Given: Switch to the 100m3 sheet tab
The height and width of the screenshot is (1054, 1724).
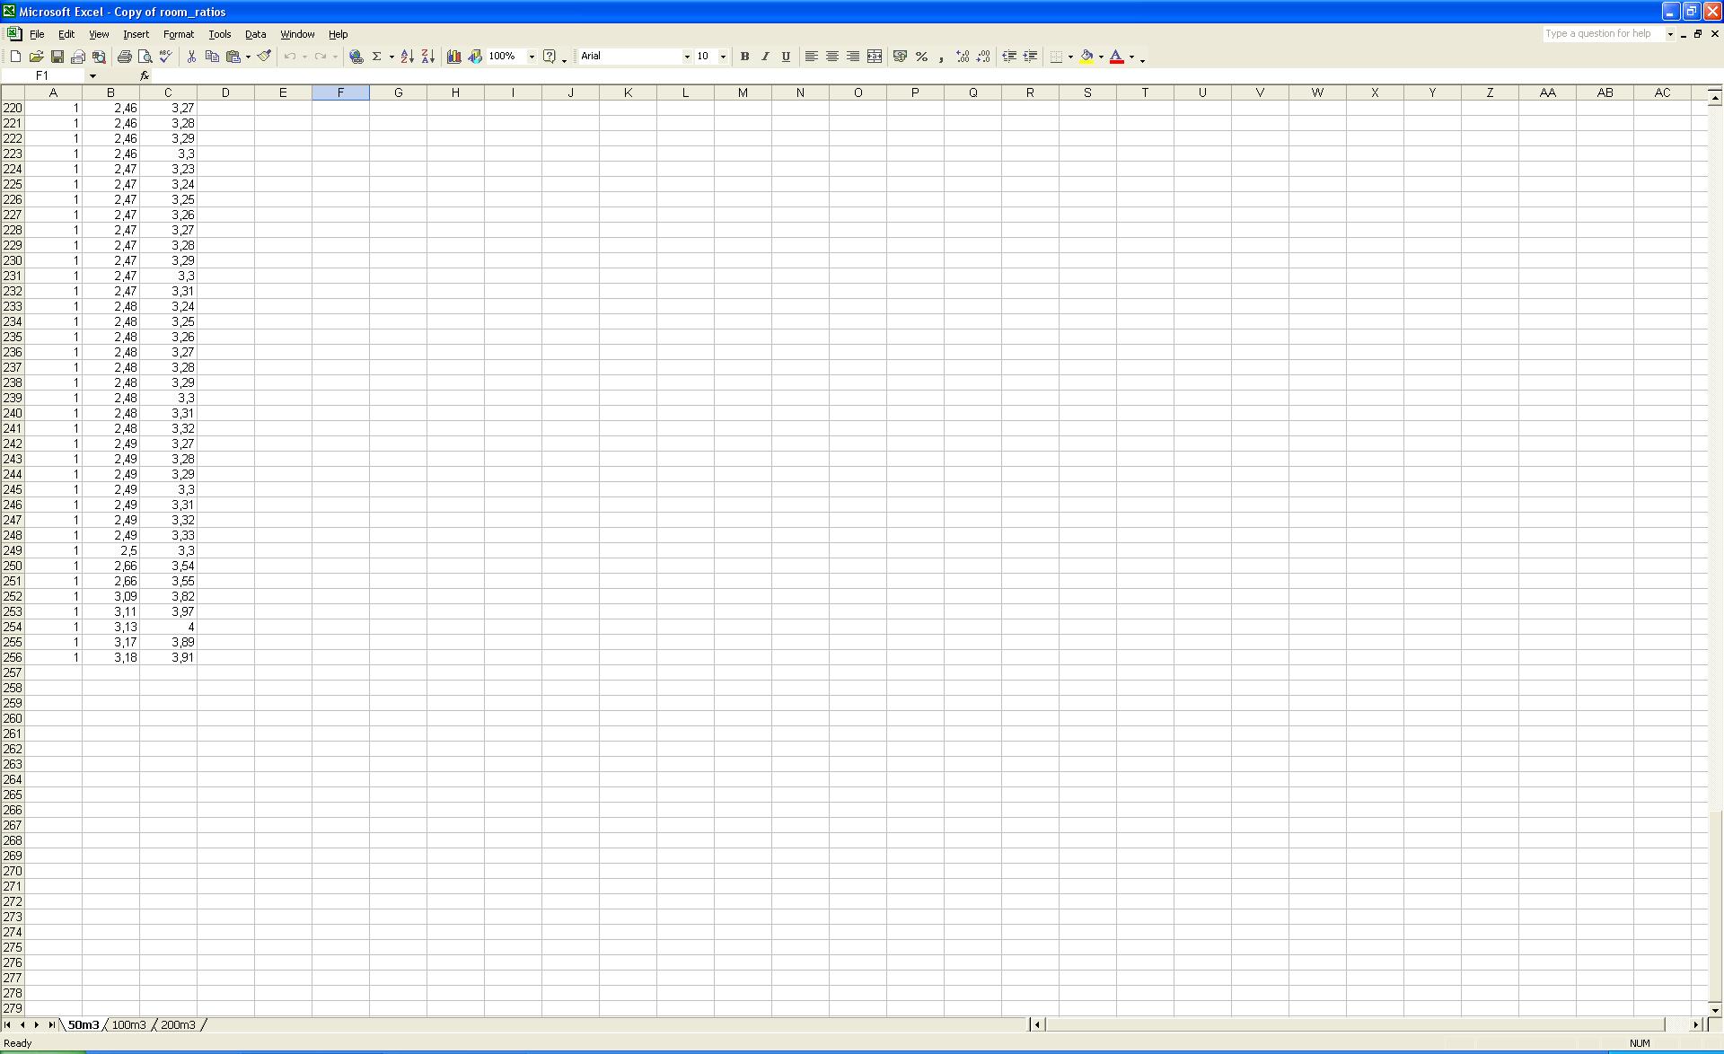Looking at the screenshot, I should pos(128,1024).
